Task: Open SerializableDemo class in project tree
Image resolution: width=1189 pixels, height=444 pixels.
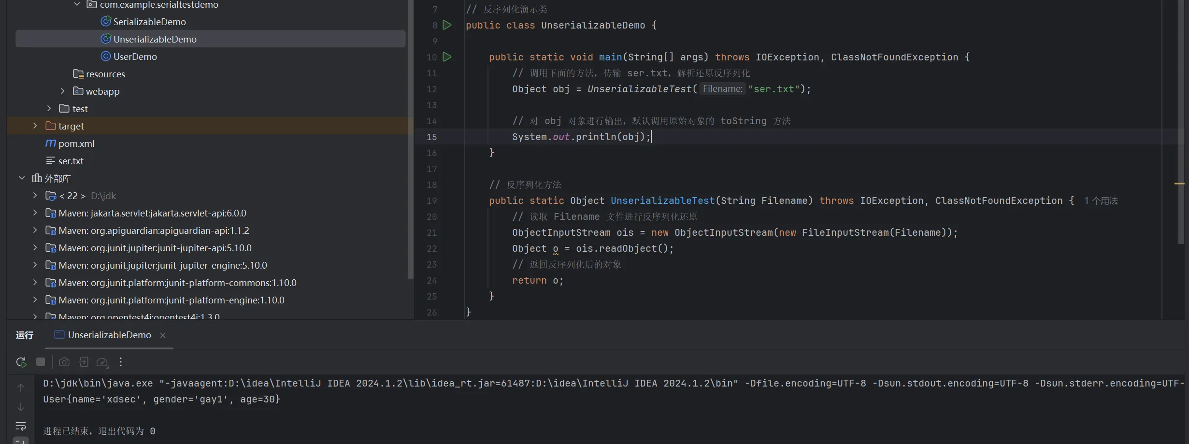Action: click(x=149, y=22)
